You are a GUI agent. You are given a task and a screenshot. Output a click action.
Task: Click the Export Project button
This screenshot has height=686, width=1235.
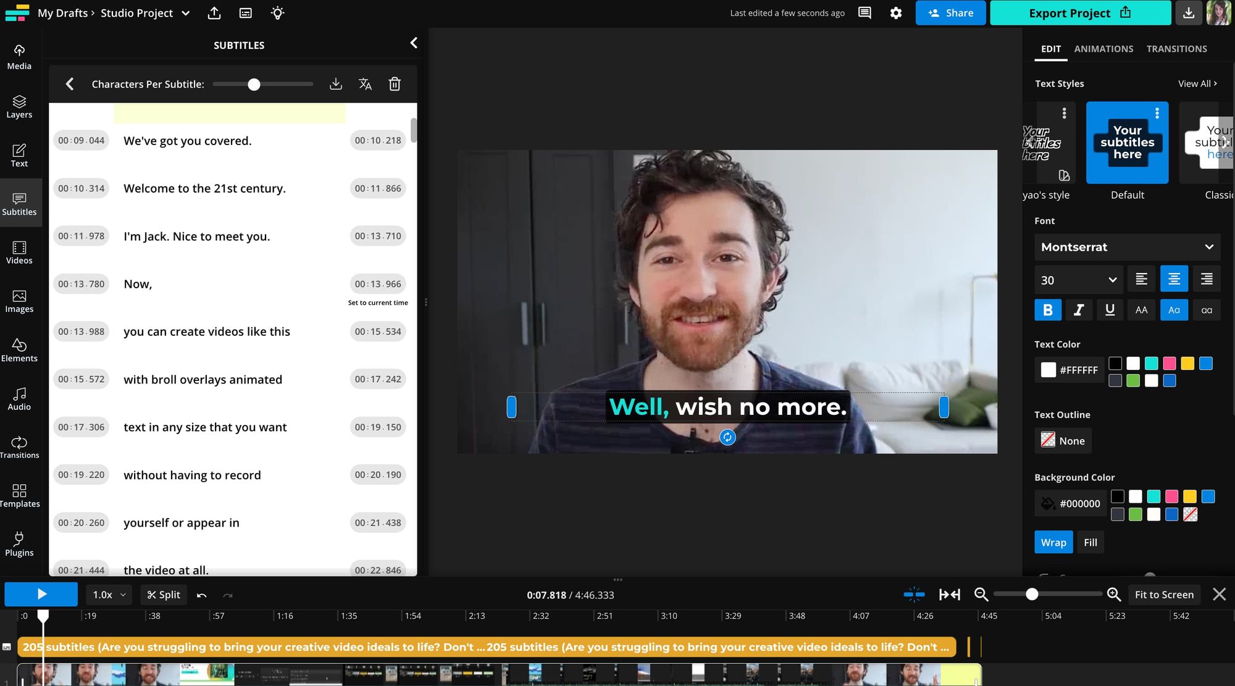point(1079,13)
